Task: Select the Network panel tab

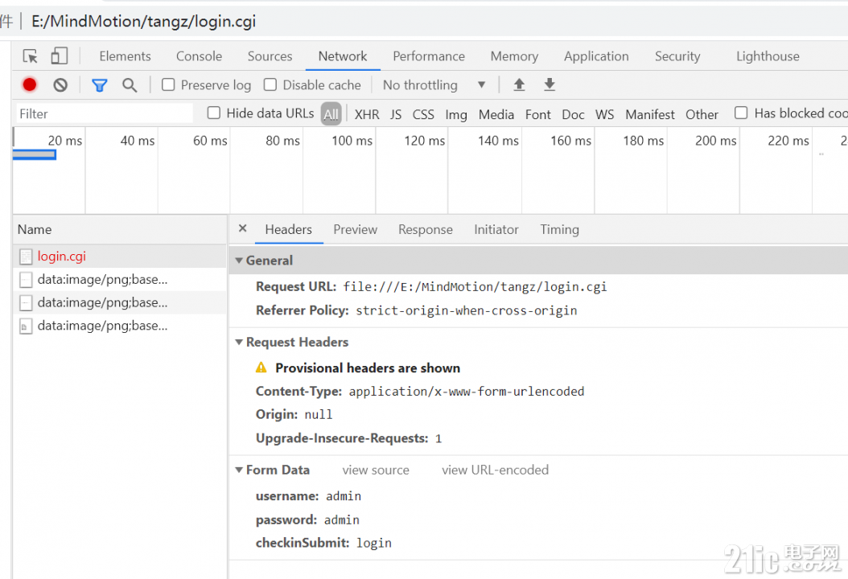Action: click(342, 56)
